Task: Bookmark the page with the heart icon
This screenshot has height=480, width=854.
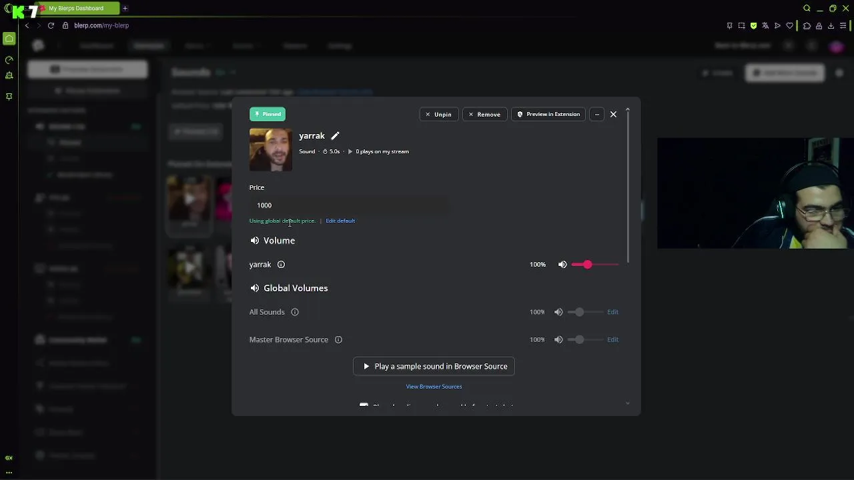Action: pyautogui.click(x=789, y=26)
